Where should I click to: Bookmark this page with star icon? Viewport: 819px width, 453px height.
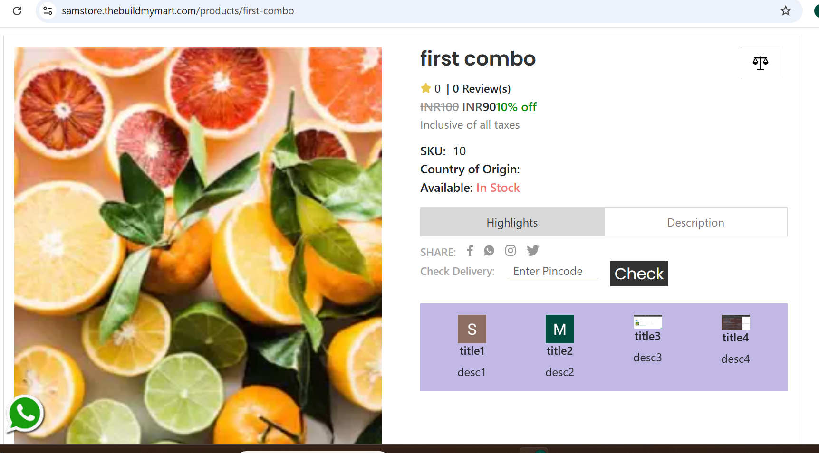click(785, 10)
